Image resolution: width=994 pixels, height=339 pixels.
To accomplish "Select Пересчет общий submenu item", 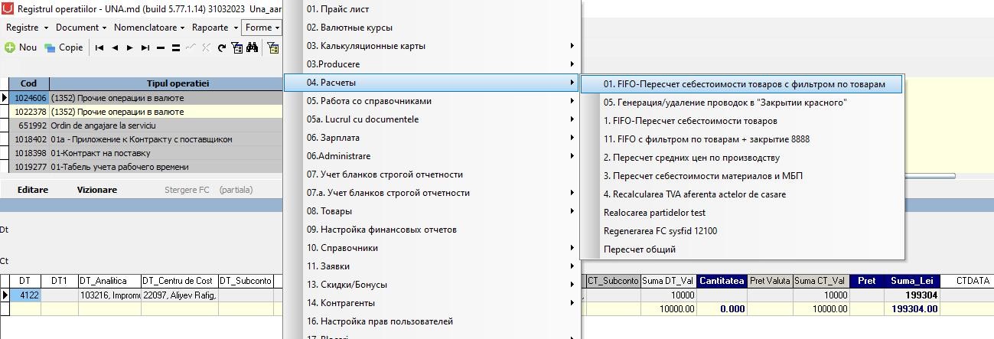I will point(741,249).
